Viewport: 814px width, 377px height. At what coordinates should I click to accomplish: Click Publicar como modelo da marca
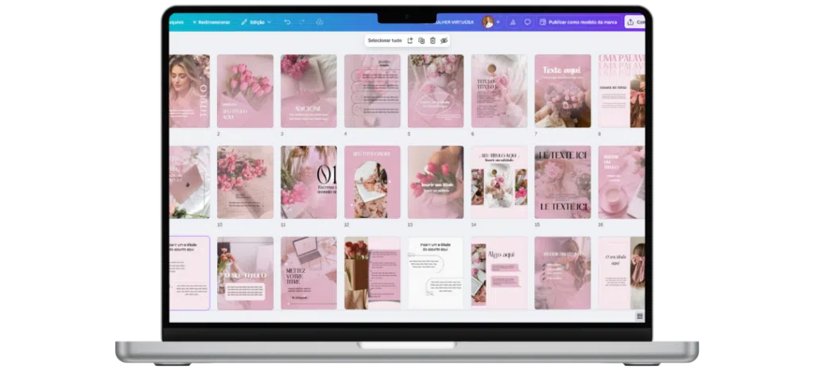[x=579, y=22]
